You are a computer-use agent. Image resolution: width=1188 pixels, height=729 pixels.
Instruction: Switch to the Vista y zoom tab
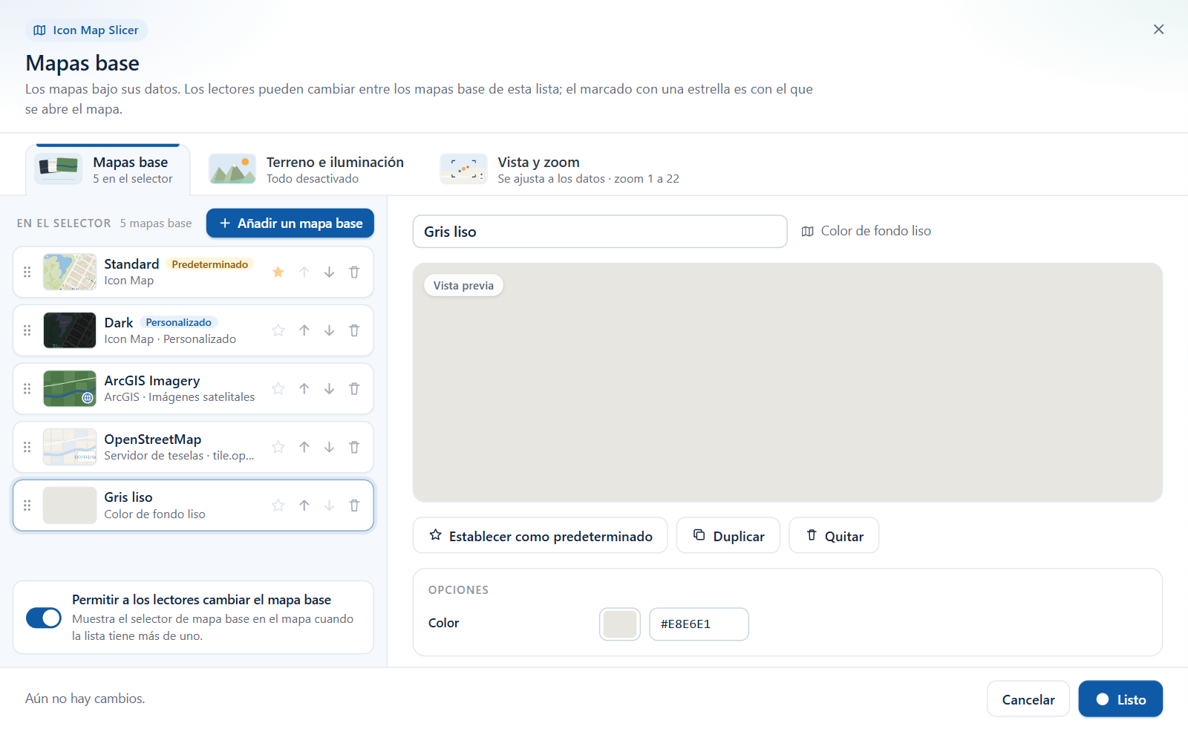(560, 169)
